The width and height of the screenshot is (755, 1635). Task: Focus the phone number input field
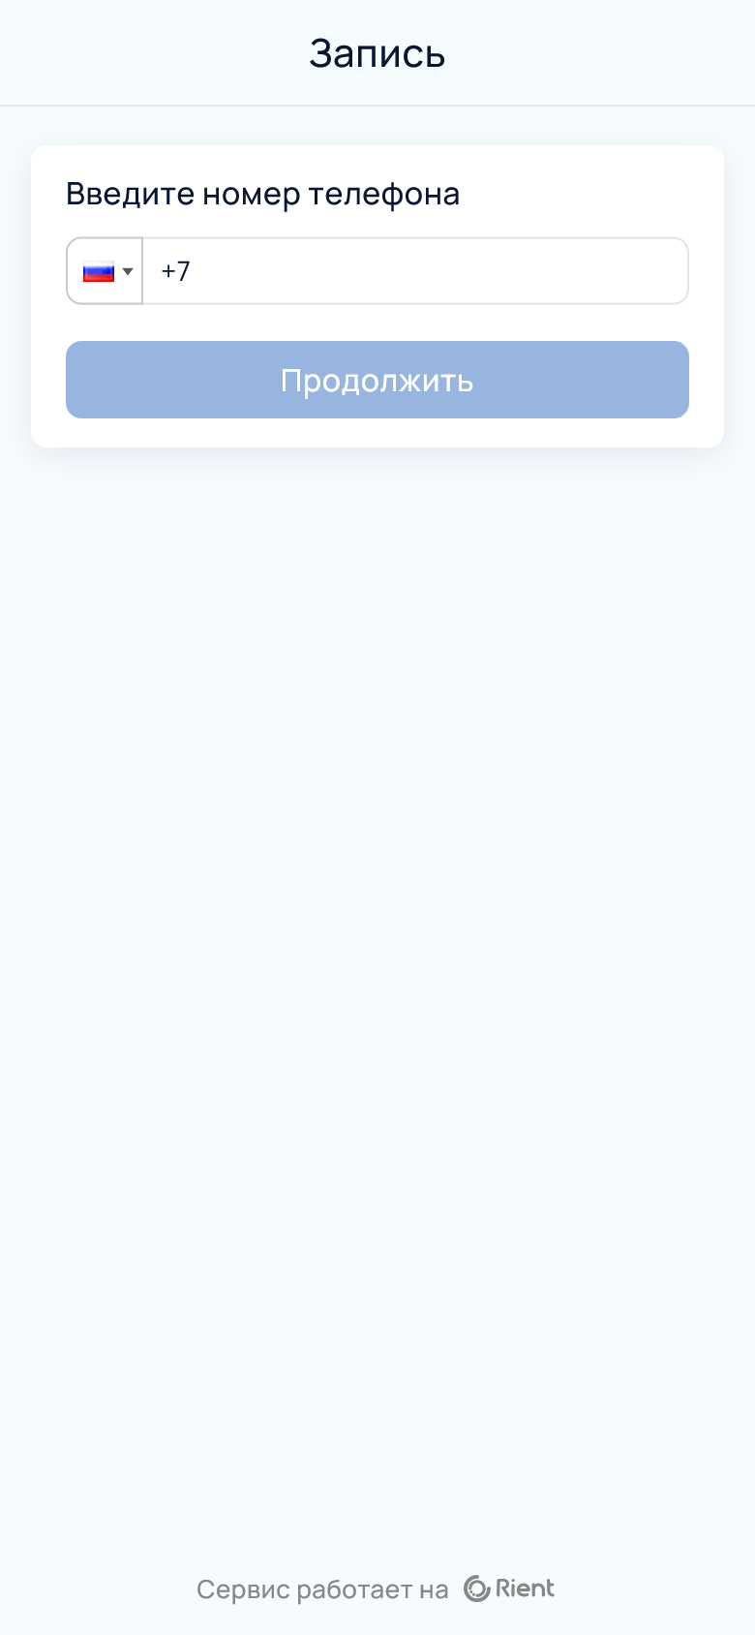pos(415,271)
